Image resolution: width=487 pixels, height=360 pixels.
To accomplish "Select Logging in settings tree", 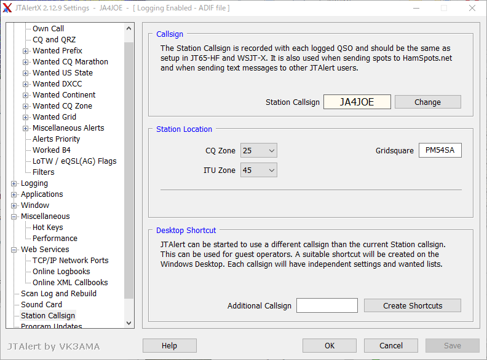I will tap(34, 183).
